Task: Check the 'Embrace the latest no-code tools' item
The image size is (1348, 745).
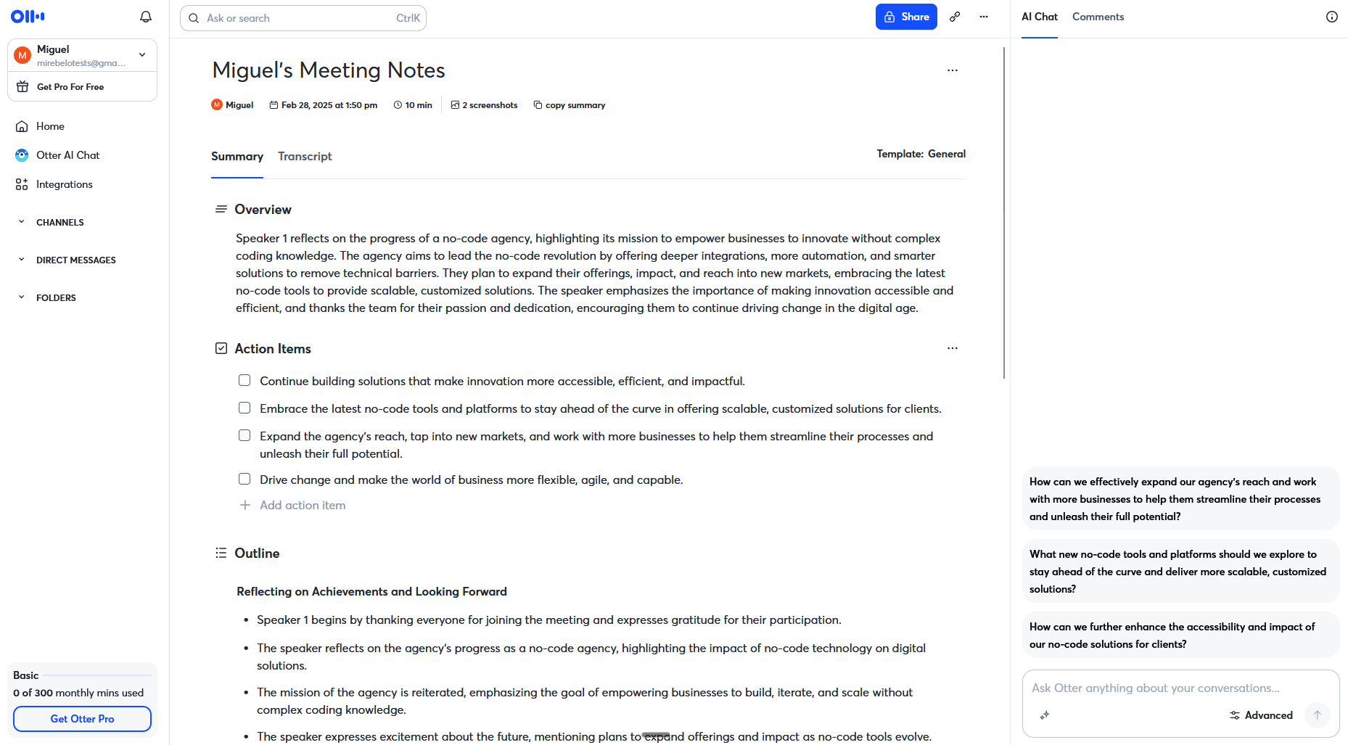Action: coord(244,408)
